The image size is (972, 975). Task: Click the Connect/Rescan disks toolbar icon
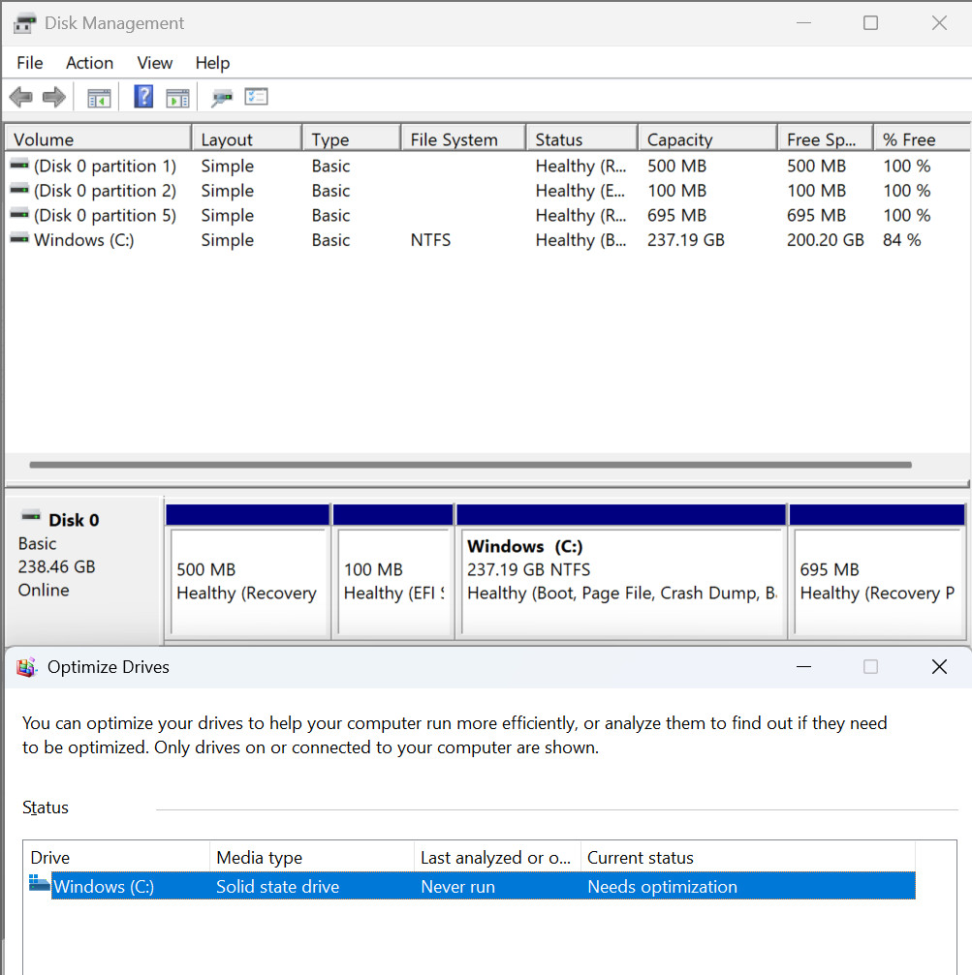pyautogui.click(x=222, y=98)
